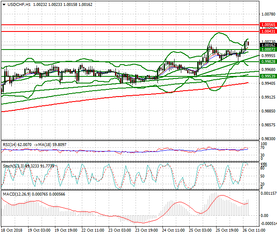Click the 25 Oct 19:00 time label
The height and width of the screenshot is (235, 277).
click(x=227, y=230)
